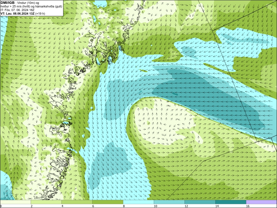The width and height of the screenshot is (277, 208).
Task: Click the 2–4 m/s light green swatch
Action: pyautogui.click(x=46, y=202)
